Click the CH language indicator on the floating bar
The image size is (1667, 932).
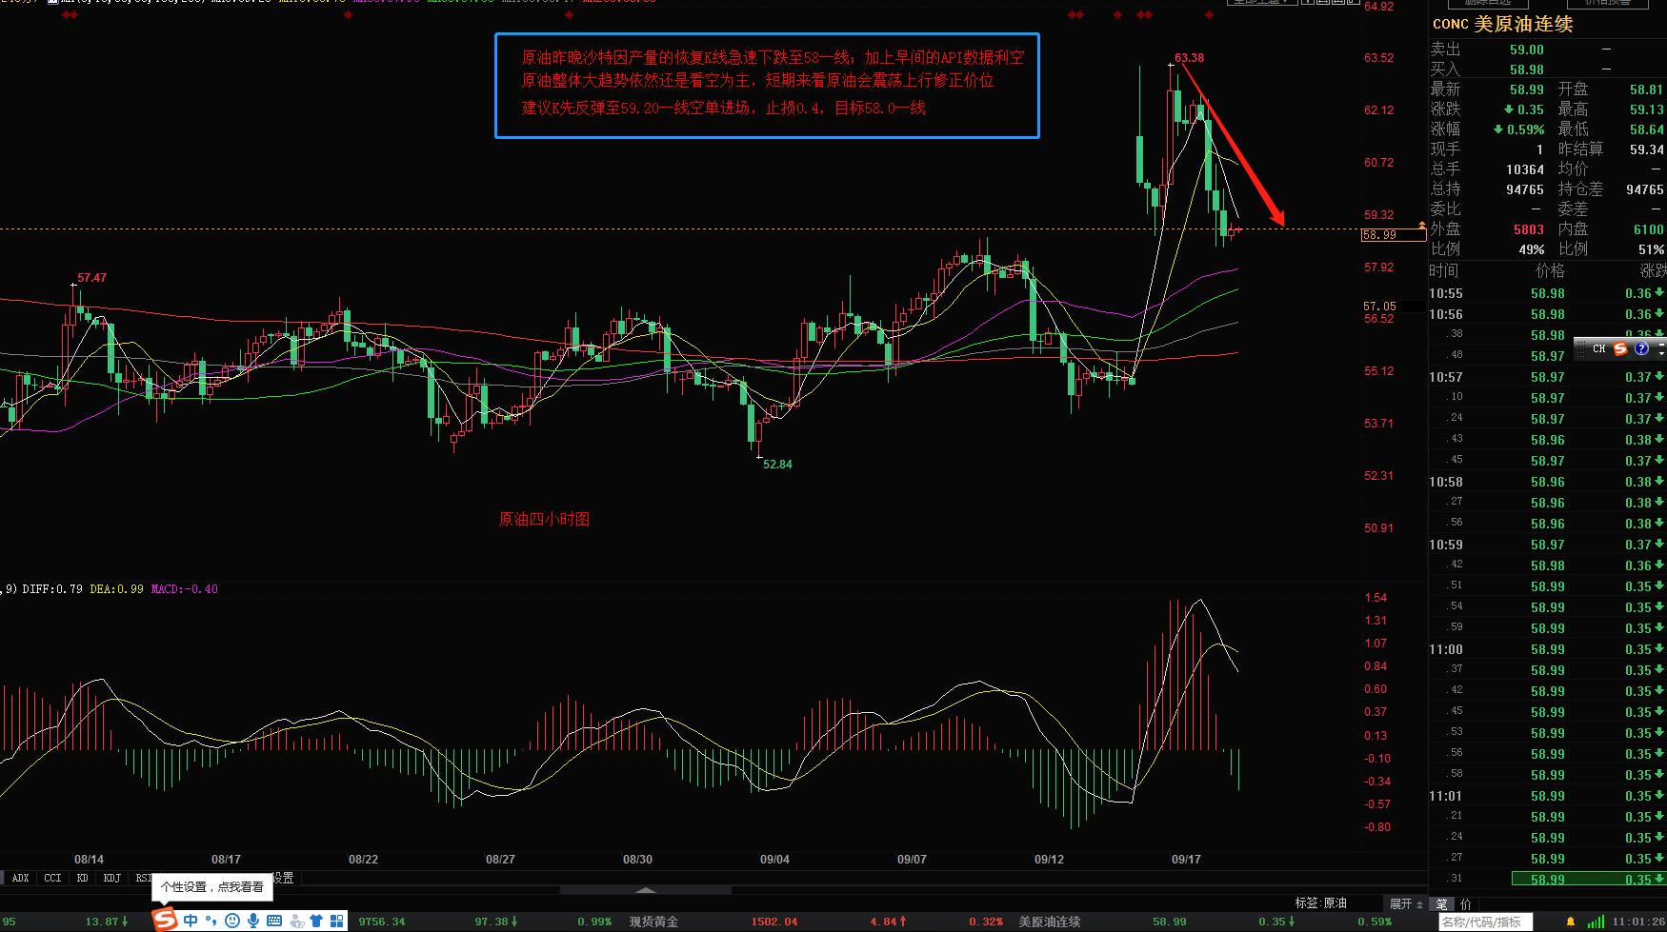[1599, 349]
